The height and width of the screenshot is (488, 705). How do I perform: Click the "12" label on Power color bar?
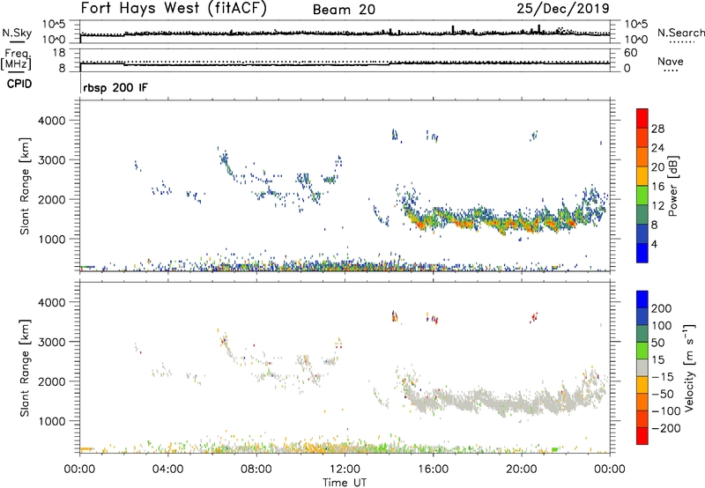click(x=657, y=205)
